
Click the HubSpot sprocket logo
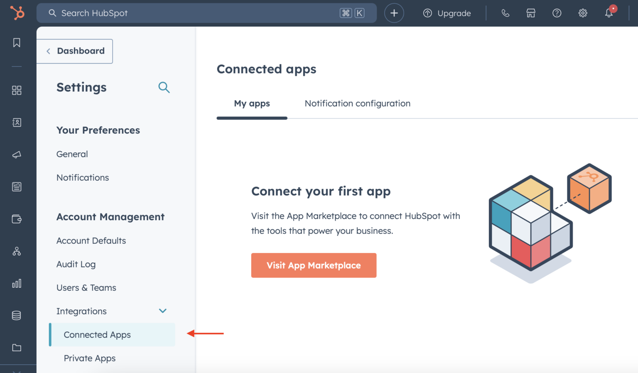tap(17, 13)
